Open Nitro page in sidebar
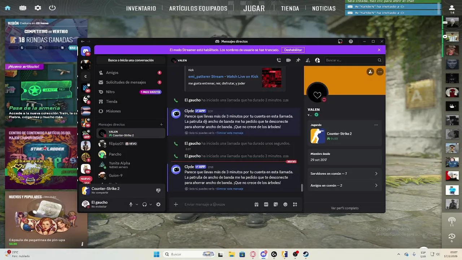 (130, 92)
